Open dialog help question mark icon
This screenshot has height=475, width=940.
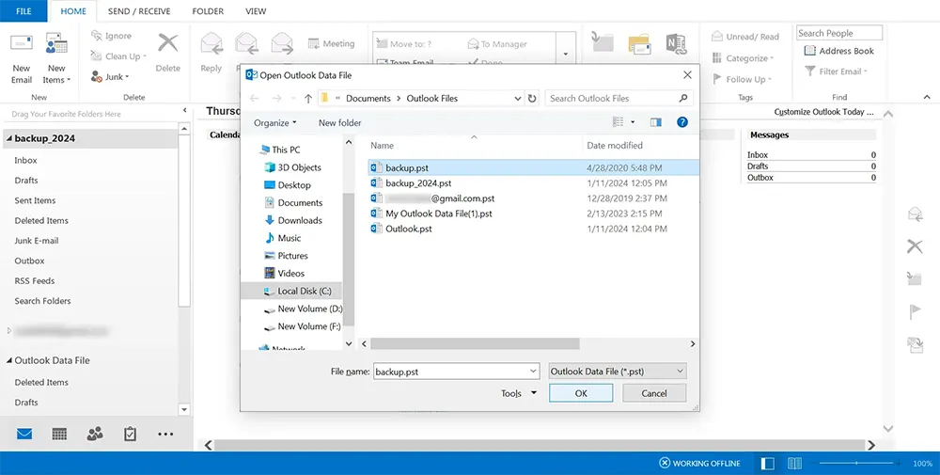(x=682, y=121)
